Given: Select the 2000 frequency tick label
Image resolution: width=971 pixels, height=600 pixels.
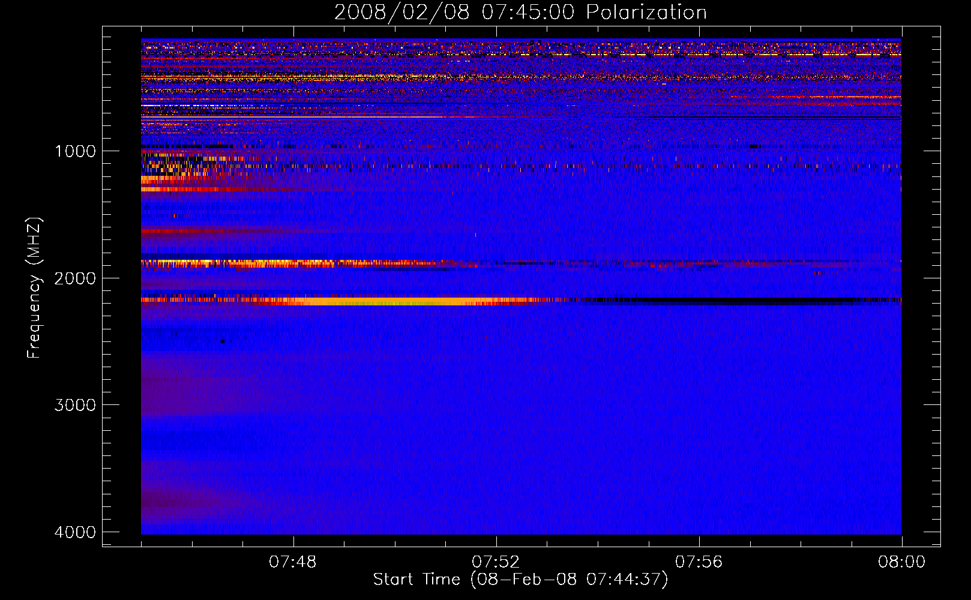Looking at the screenshot, I should [x=75, y=278].
